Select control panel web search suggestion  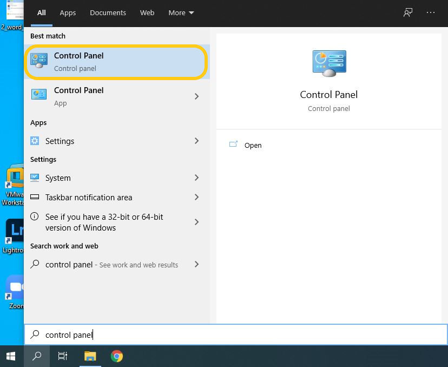pyautogui.click(x=116, y=264)
